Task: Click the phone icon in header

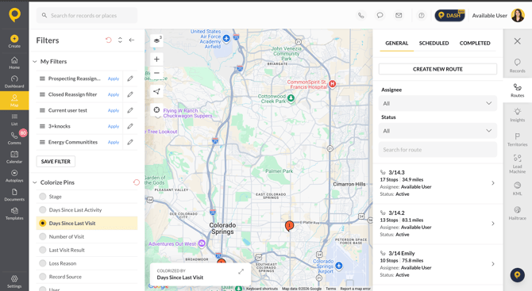Action: (x=361, y=15)
